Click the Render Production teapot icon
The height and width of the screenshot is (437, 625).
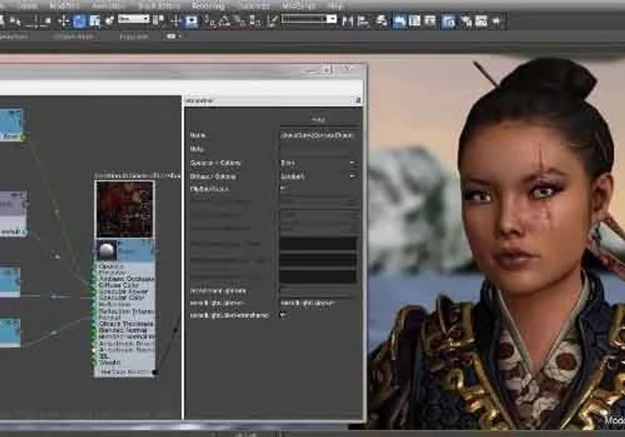tap(496, 21)
